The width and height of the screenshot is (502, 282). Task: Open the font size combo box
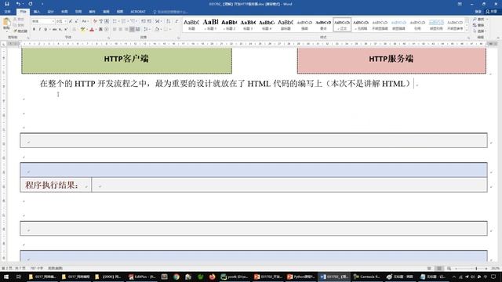[x=61, y=21]
